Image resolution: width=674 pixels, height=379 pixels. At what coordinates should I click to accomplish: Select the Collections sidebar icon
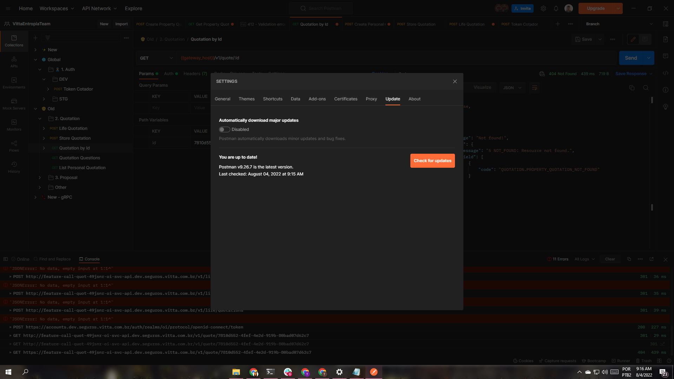pos(14,41)
